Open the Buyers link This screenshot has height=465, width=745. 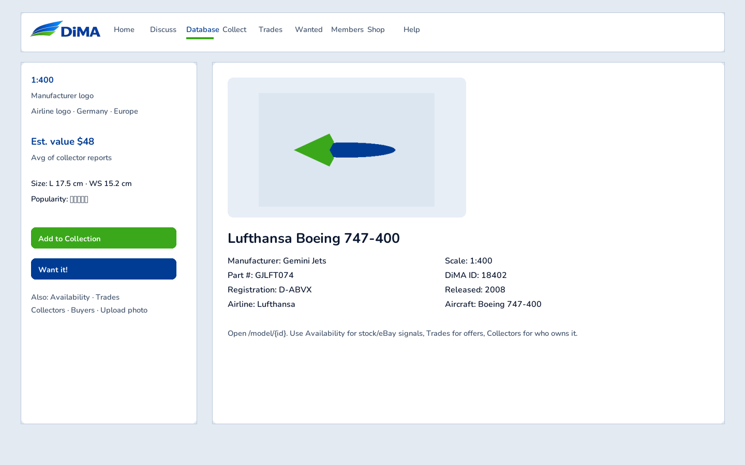click(83, 310)
